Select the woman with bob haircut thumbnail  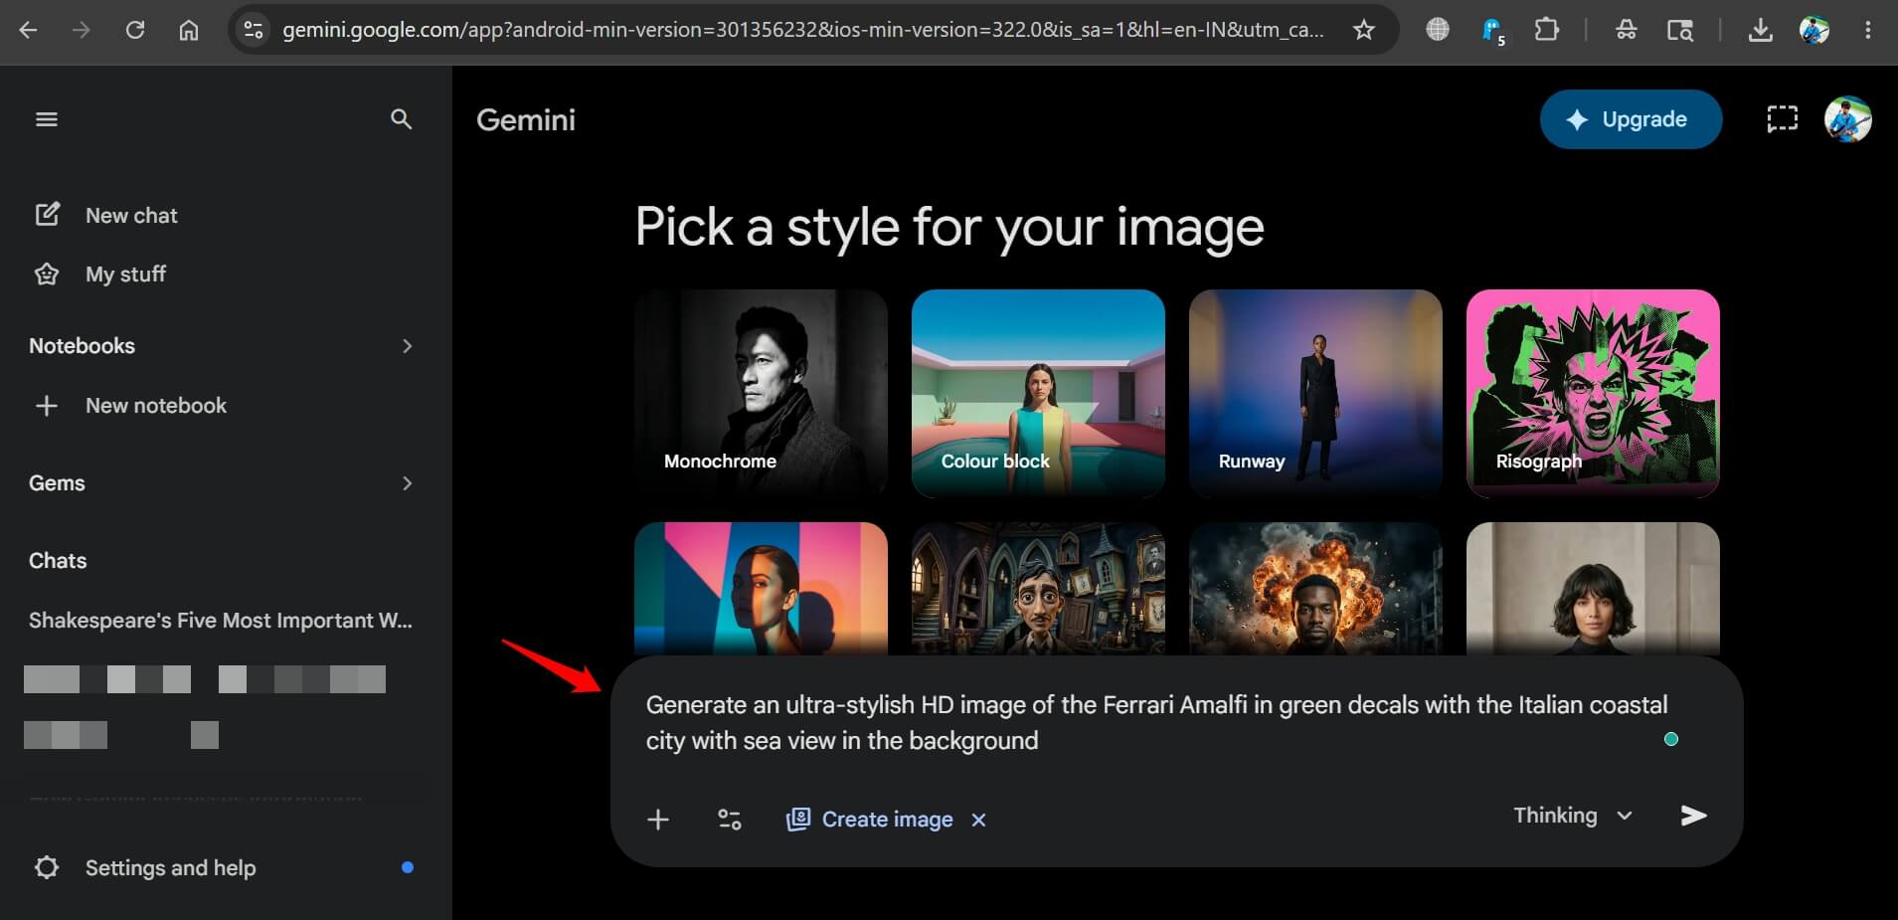pyautogui.click(x=1593, y=588)
